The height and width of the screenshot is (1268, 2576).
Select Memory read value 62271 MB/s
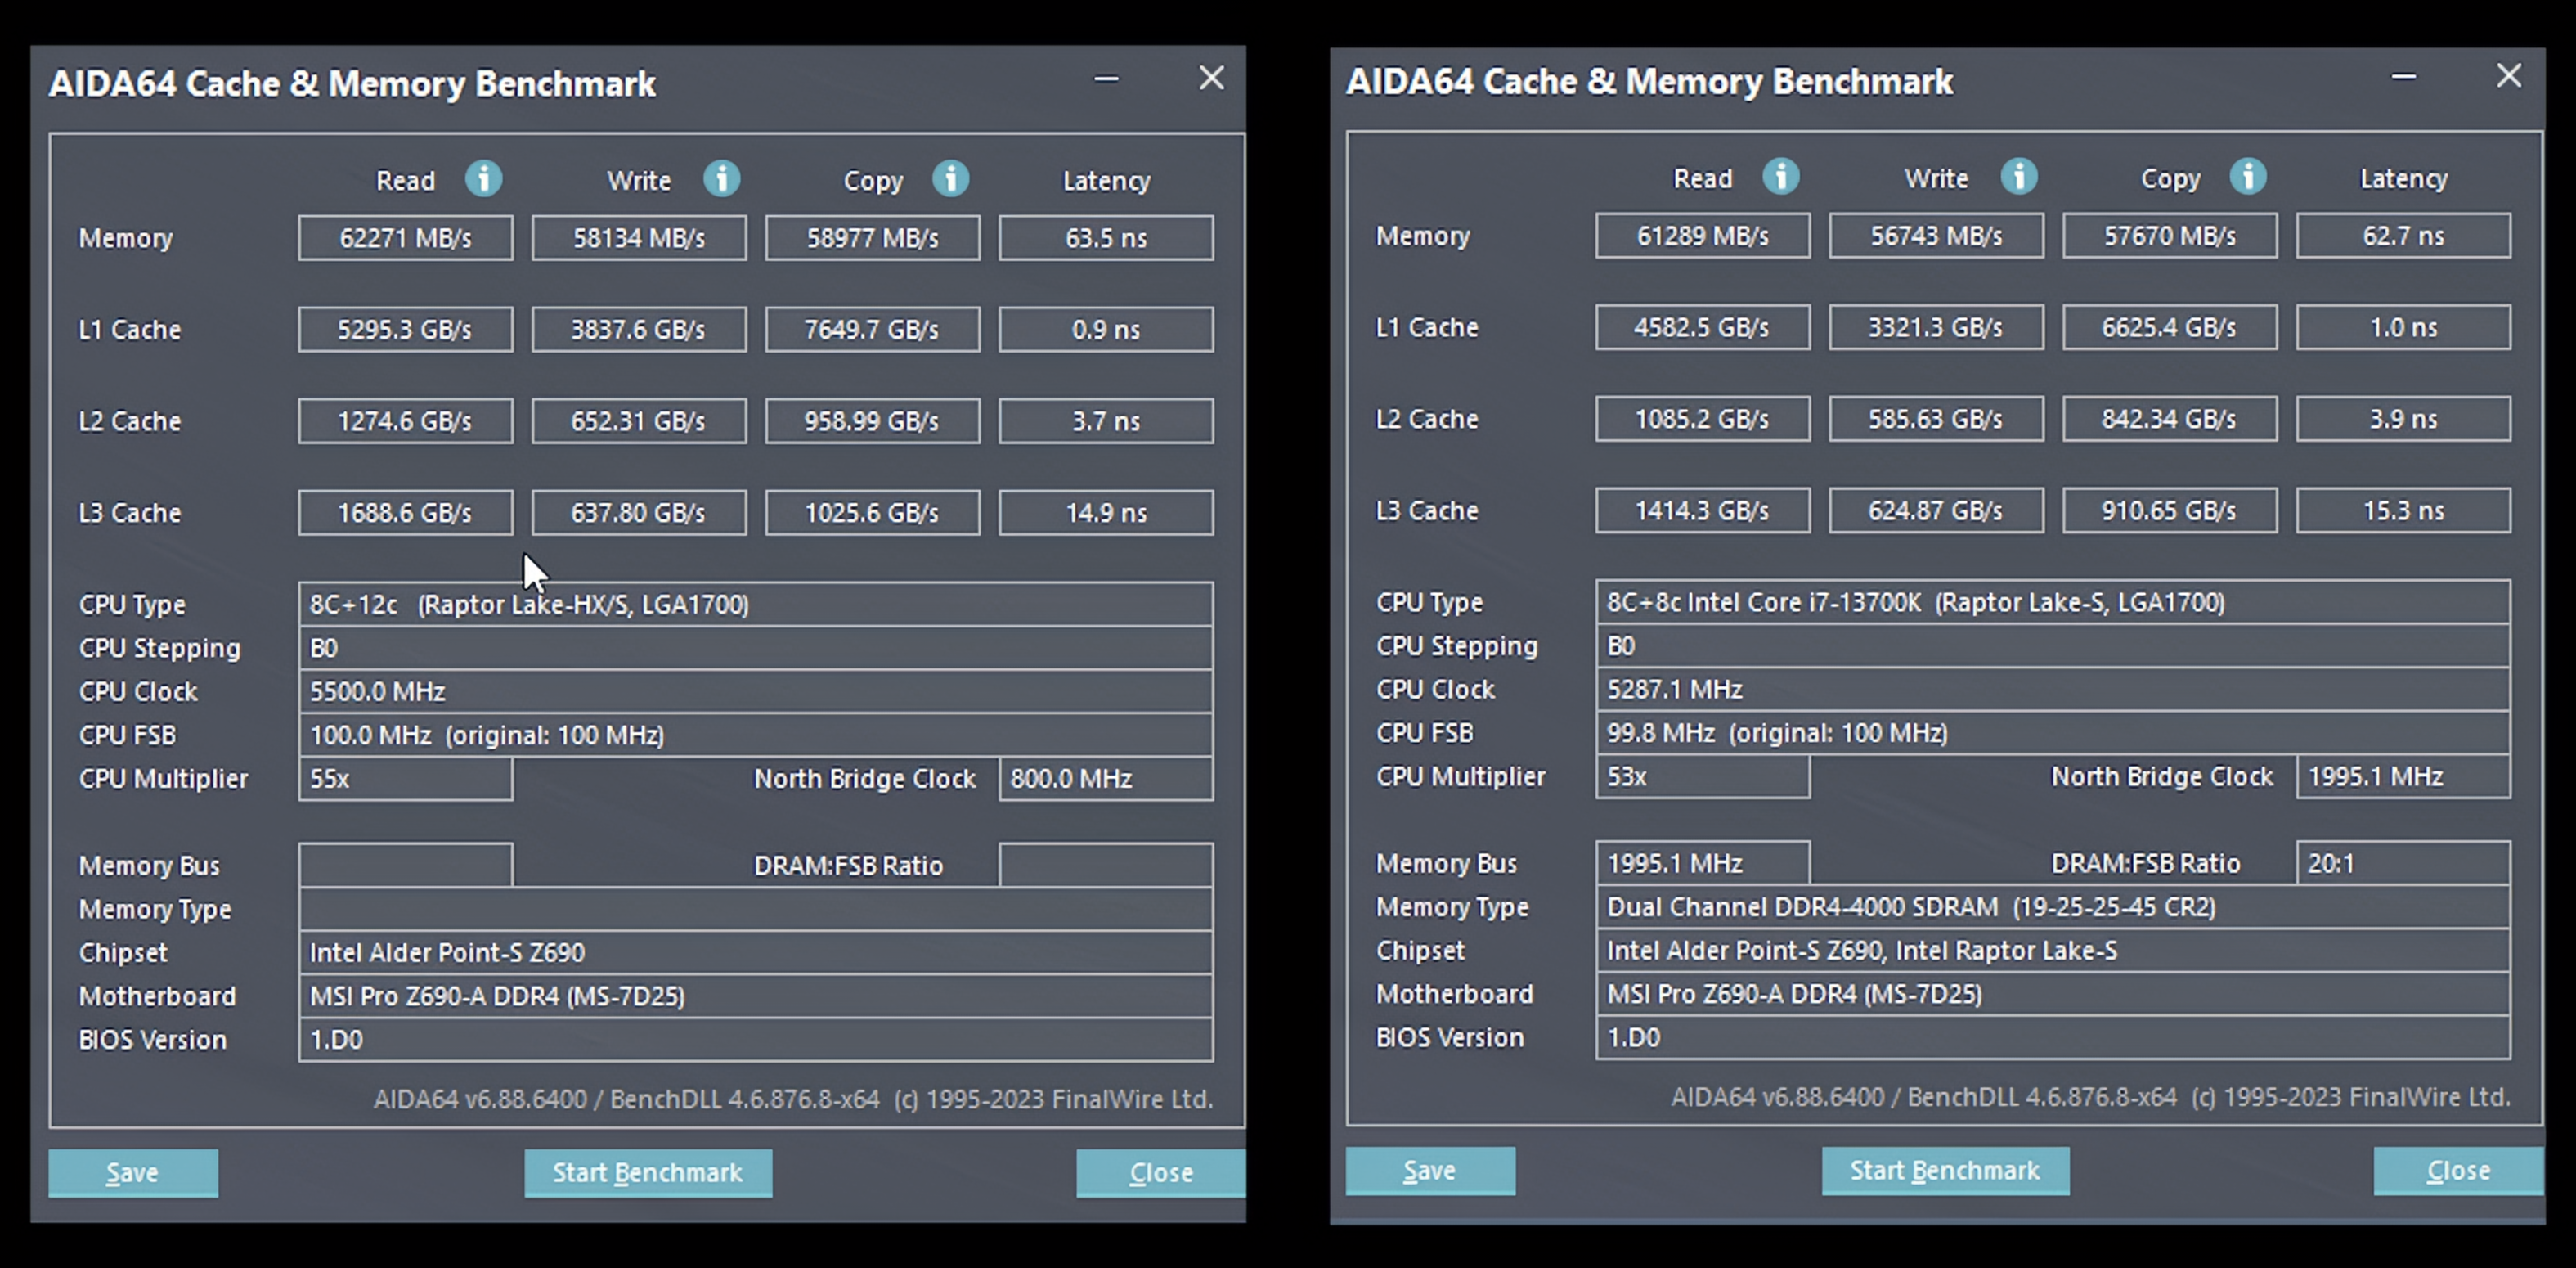click(x=405, y=238)
